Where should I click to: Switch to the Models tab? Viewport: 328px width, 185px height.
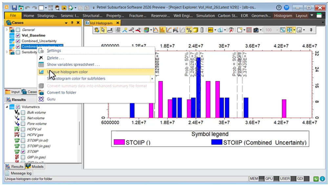35,166
